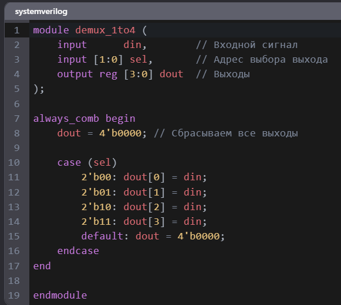341x305 pixels.
Task: Click the 2'b10 case label
Action: 96,207
